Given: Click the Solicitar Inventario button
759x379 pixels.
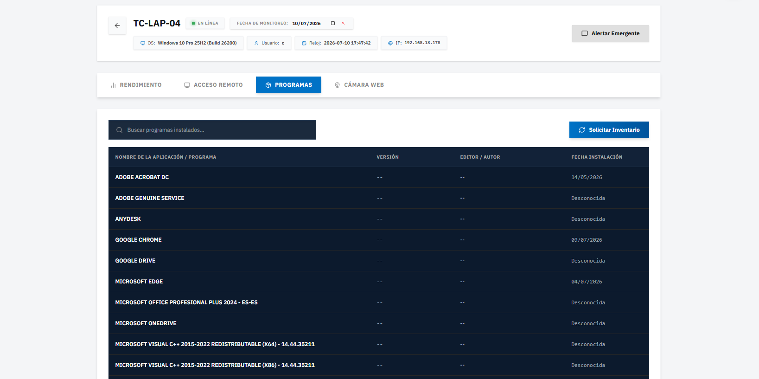Looking at the screenshot, I should (x=609, y=130).
